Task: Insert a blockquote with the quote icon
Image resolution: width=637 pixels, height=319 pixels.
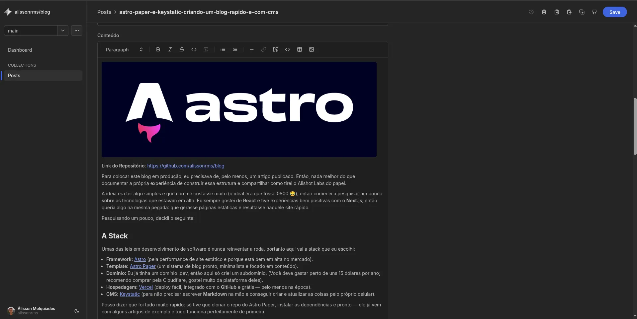Action: (276, 49)
